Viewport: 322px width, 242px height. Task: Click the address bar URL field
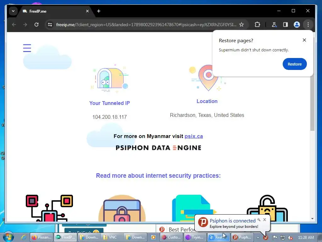click(x=146, y=25)
